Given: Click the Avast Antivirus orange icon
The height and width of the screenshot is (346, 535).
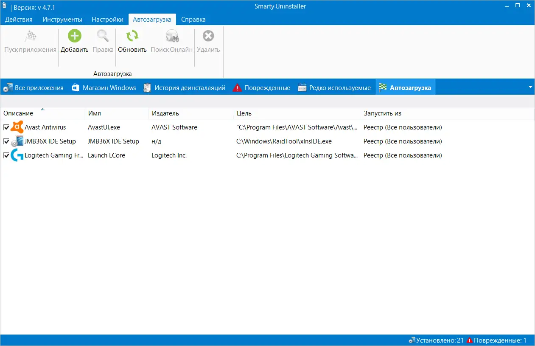Looking at the screenshot, I should pos(17,127).
